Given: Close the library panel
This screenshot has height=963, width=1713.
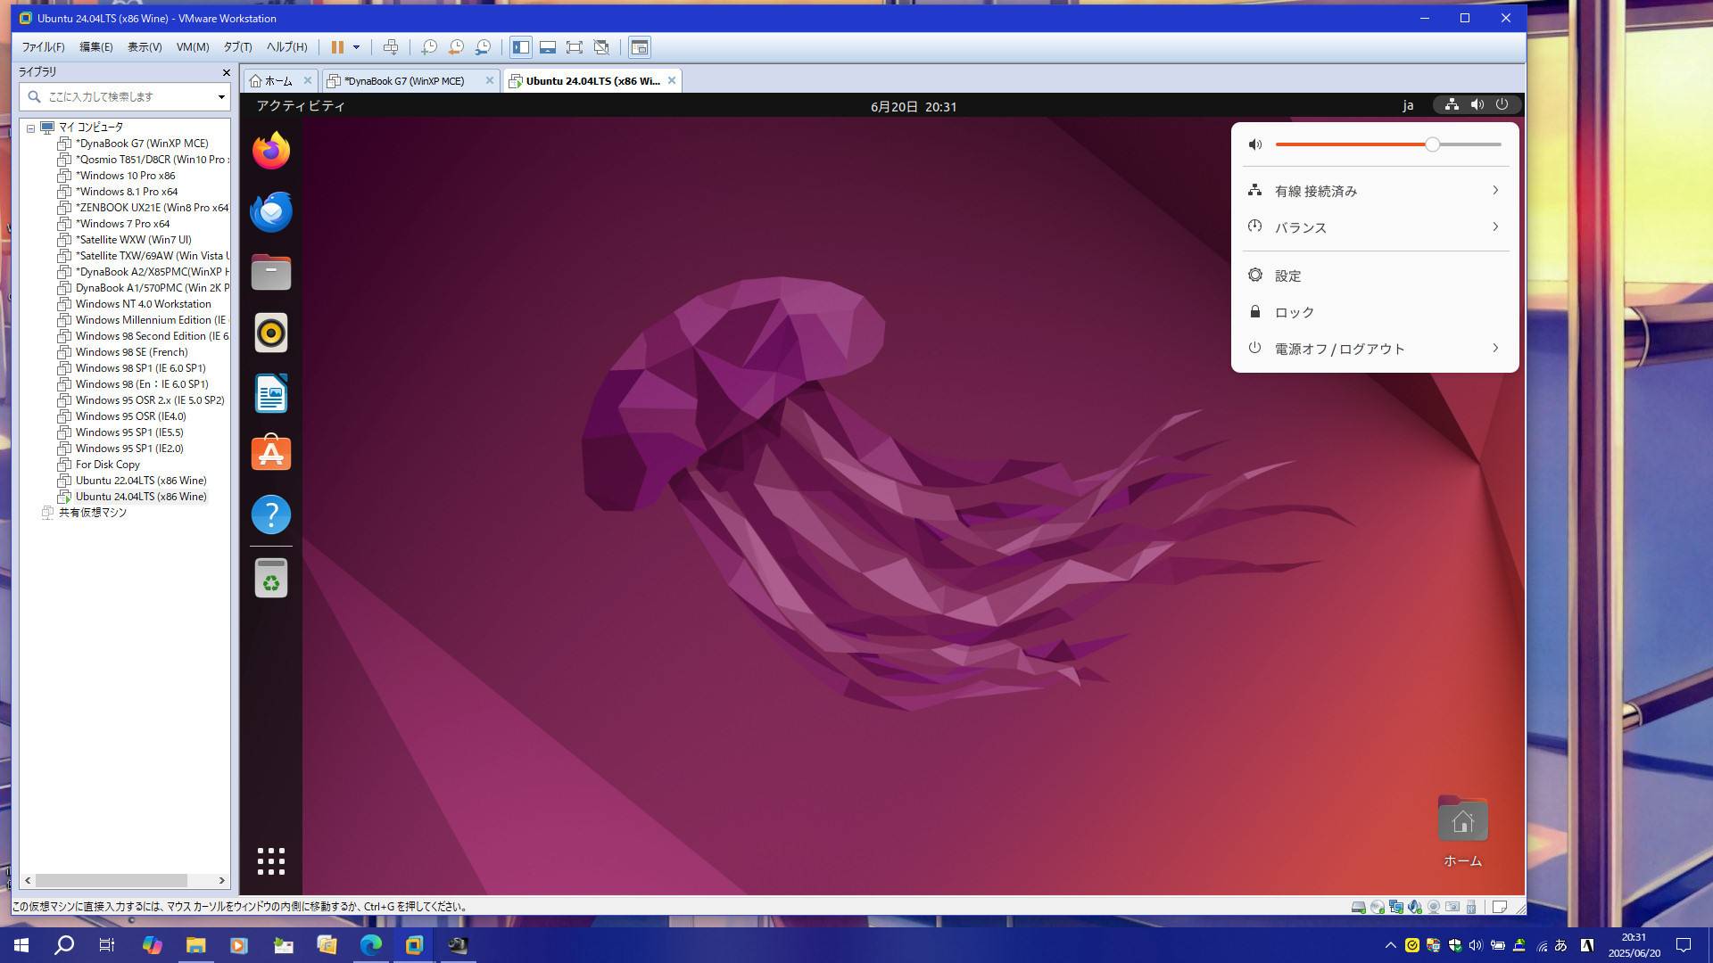Looking at the screenshot, I should (x=226, y=72).
